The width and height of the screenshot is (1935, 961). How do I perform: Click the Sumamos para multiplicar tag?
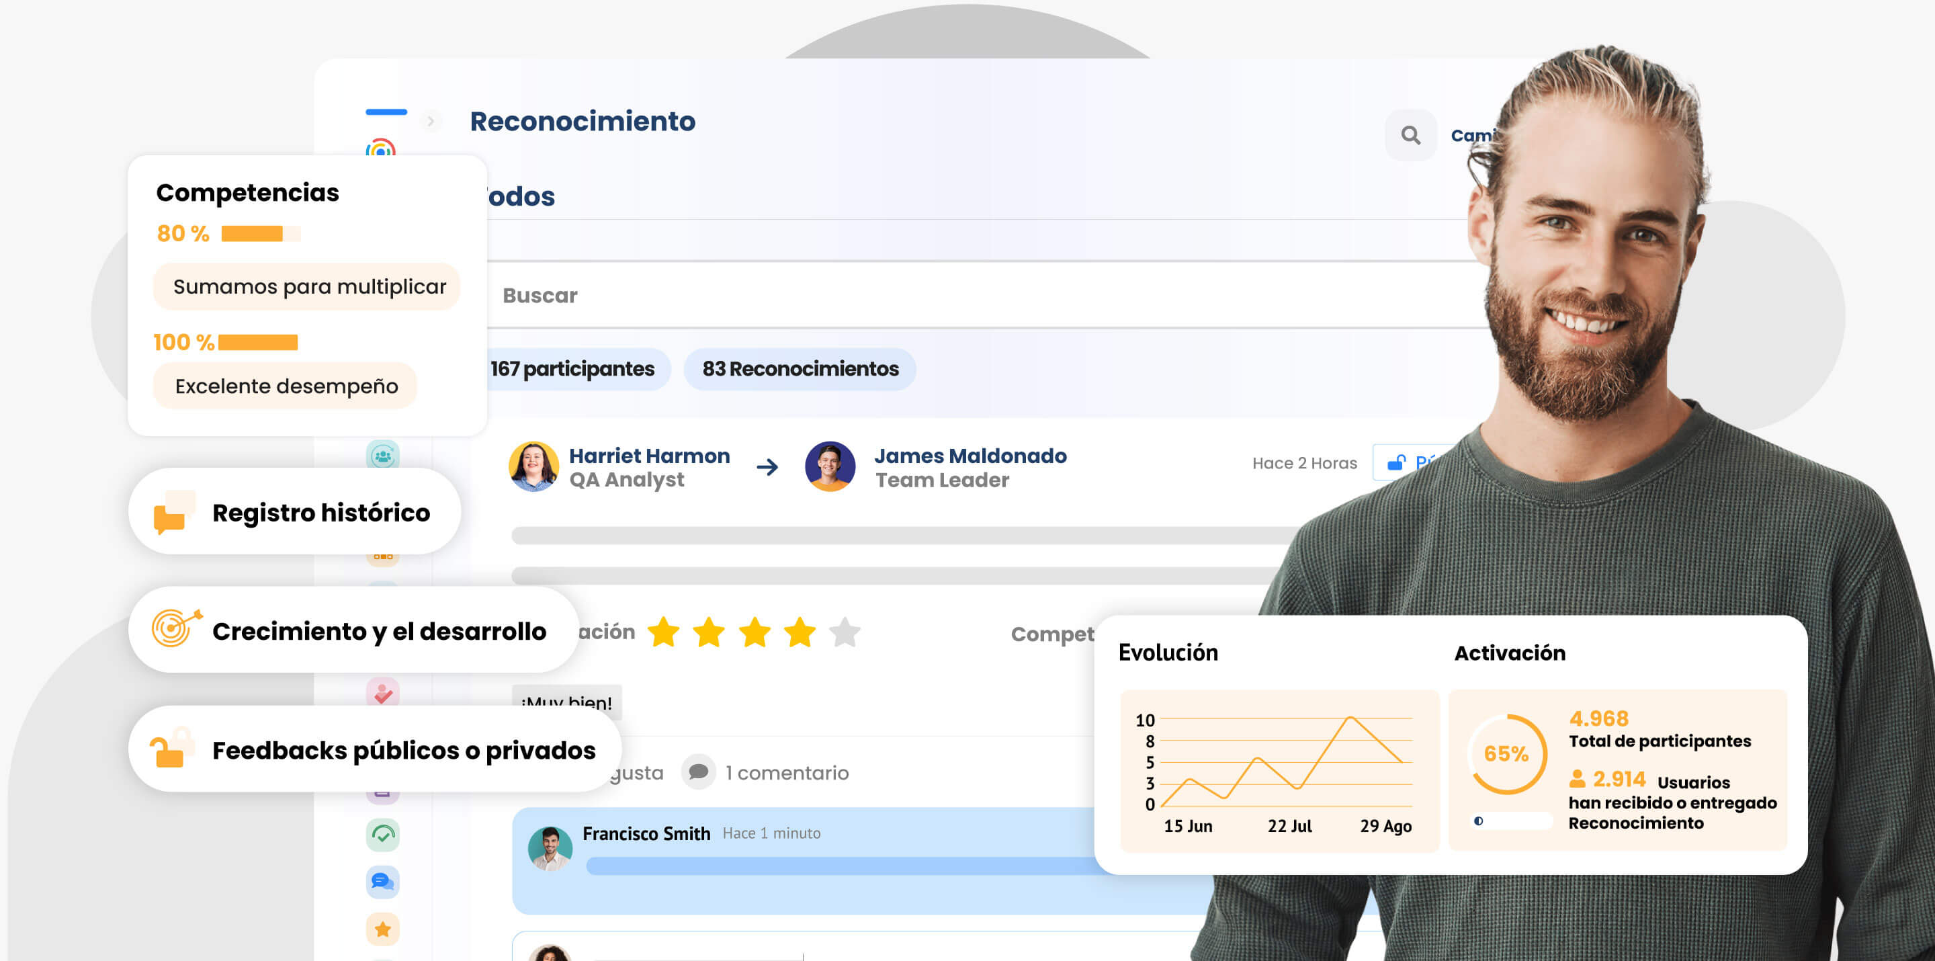pos(307,286)
